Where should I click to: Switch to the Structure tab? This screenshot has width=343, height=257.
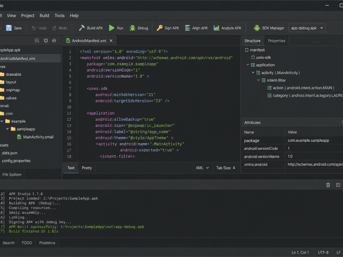tap(253, 41)
